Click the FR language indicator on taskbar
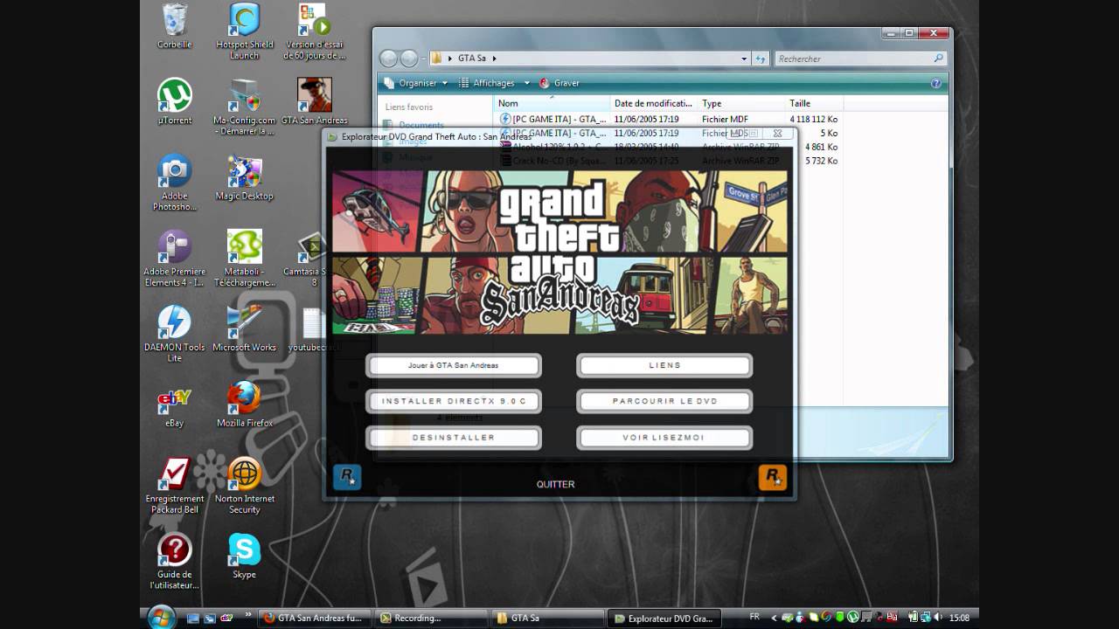 [754, 618]
